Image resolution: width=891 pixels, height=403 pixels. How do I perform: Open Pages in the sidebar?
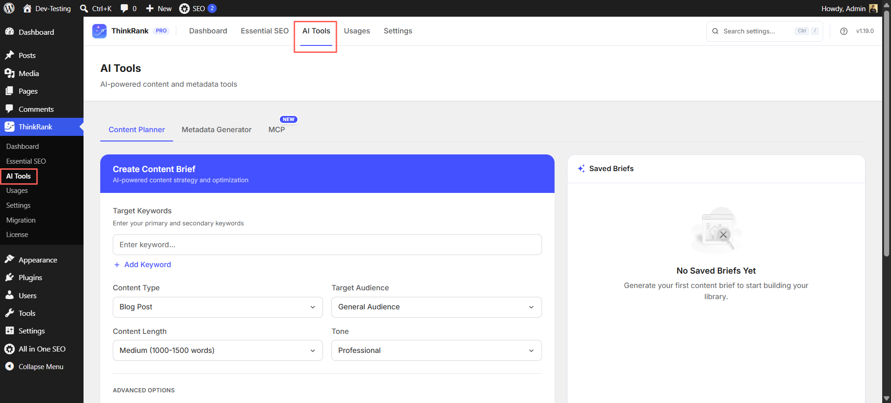point(42,91)
